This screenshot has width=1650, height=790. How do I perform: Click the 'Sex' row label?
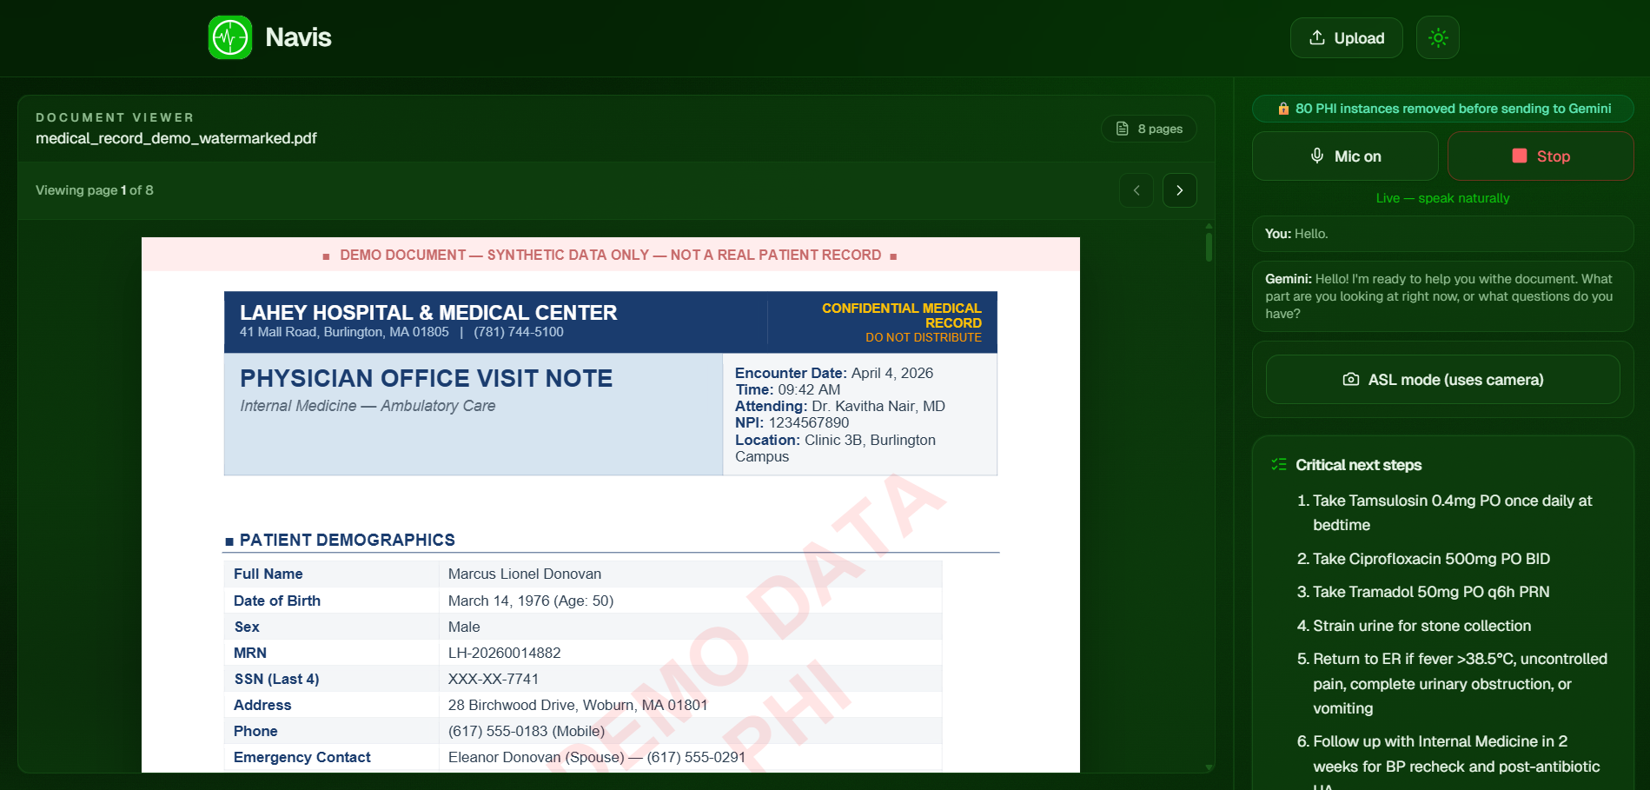[x=247, y=627]
